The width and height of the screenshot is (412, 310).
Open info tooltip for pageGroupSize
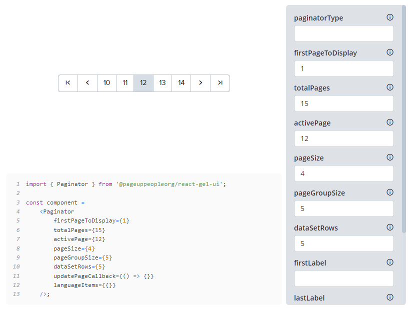(x=389, y=192)
